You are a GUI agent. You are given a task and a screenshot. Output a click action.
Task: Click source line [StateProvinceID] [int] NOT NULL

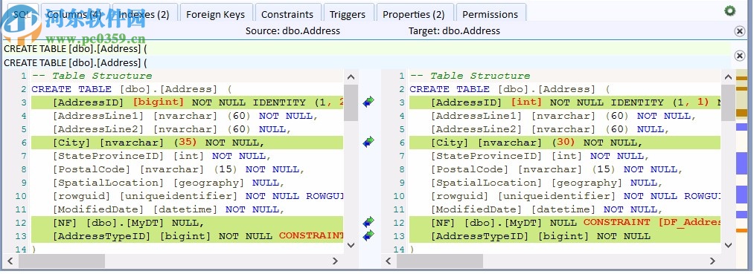(162, 156)
